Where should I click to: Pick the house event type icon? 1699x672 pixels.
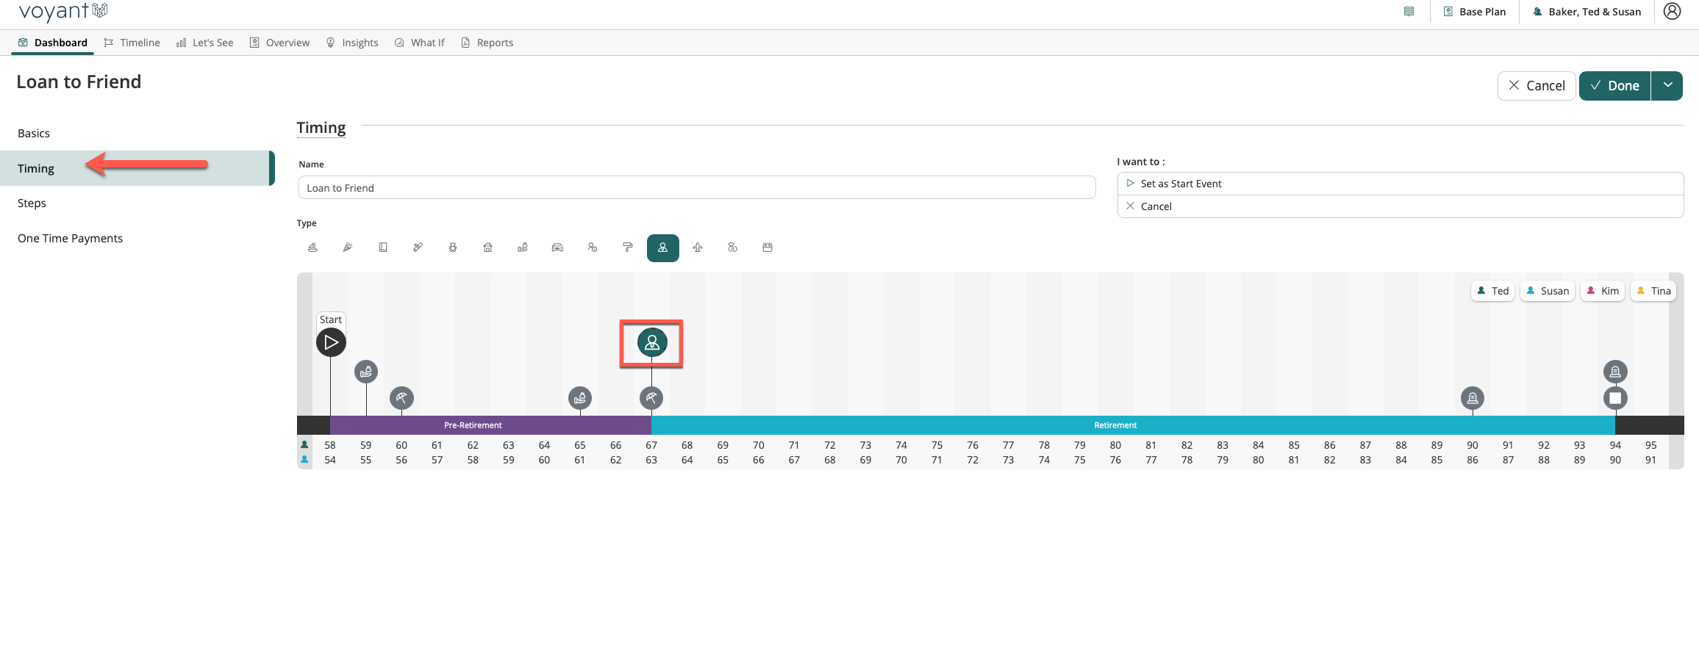(487, 248)
